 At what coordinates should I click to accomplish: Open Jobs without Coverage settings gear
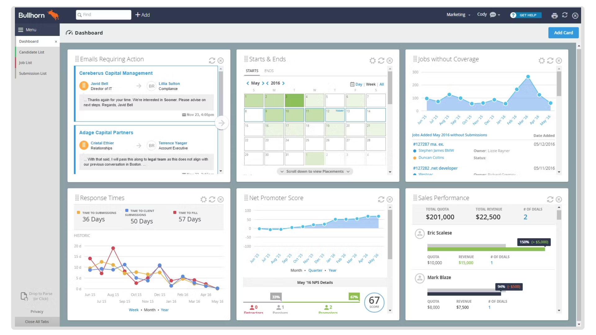click(542, 60)
